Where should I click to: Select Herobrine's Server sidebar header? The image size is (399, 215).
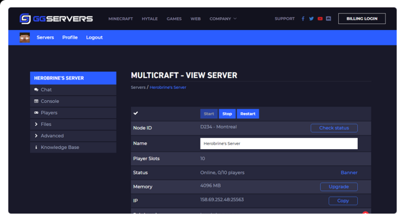coord(73,78)
